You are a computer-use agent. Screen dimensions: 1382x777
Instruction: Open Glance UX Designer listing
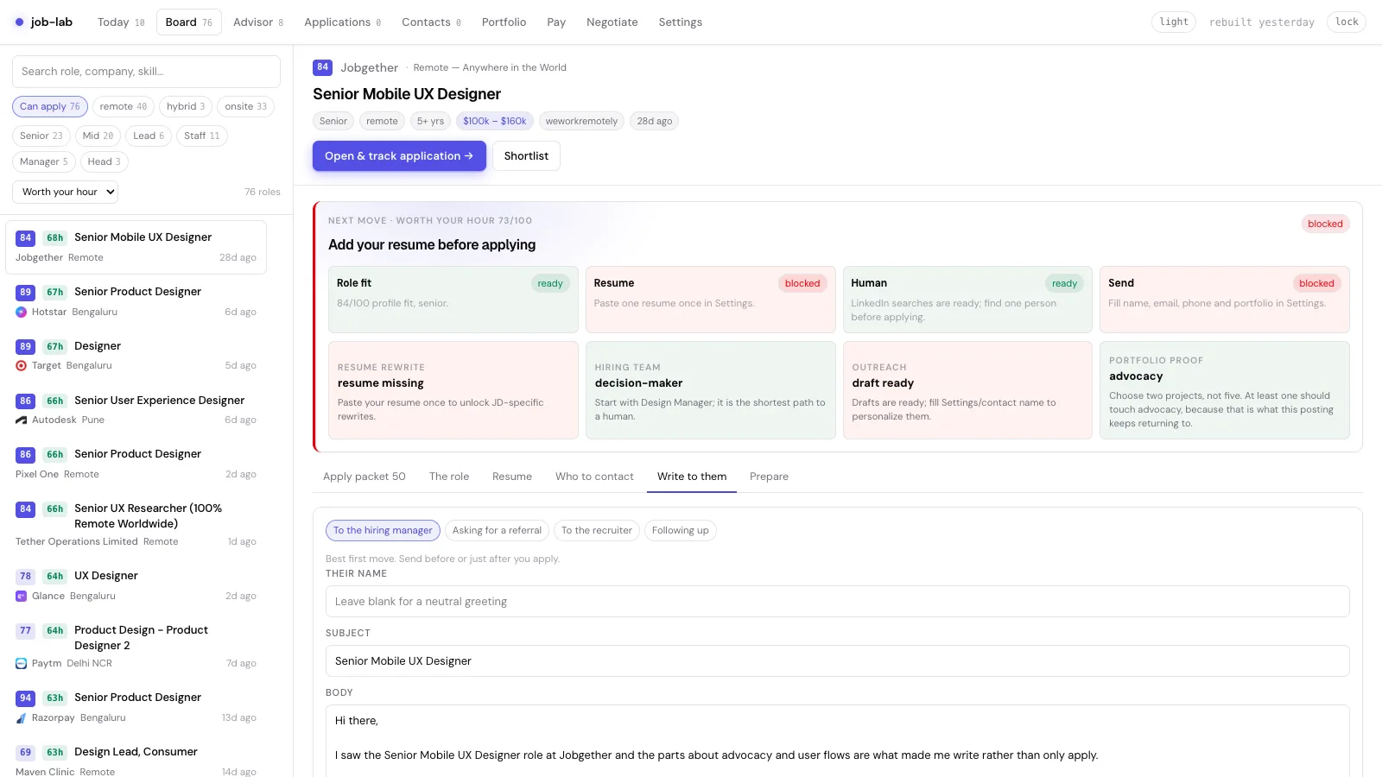pos(136,585)
